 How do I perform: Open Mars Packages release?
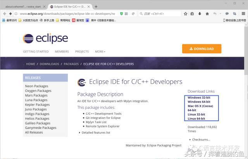[36, 95]
